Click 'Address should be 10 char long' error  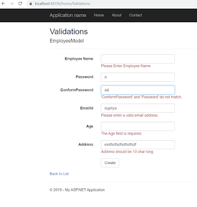pyautogui.click(x=127, y=152)
